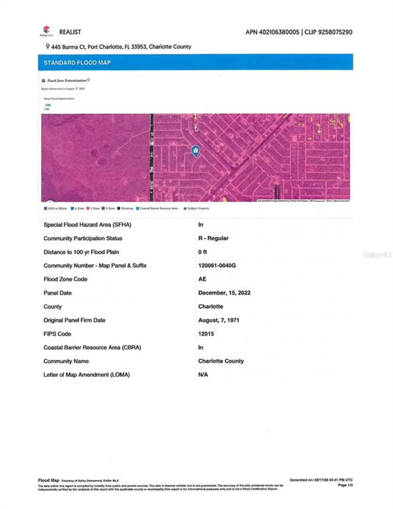Click the August, 7, 1971 value

click(x=219, y=320)
